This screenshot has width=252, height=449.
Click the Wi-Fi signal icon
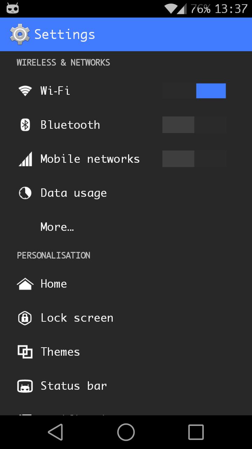(25, 91)
